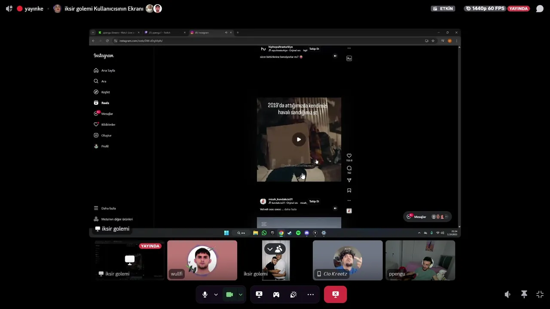Open three-dot options below the bookmark icon
The width and height of the screenshot is (550, 309).
[x=349, y=200]
